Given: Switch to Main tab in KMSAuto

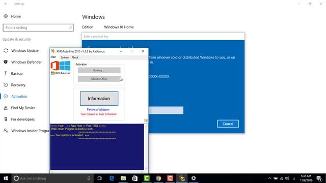Looking at the screenshot, I should click(53, 57).
